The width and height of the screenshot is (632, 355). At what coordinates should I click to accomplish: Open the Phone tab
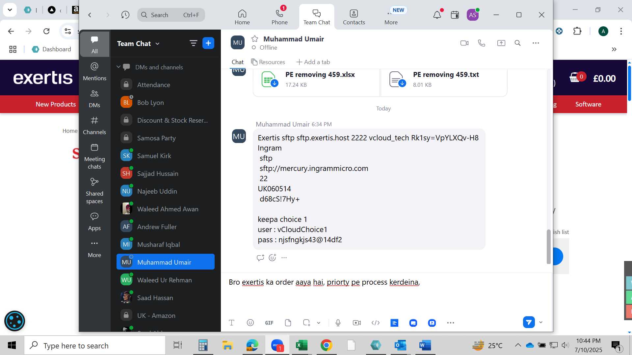point(279,17)
